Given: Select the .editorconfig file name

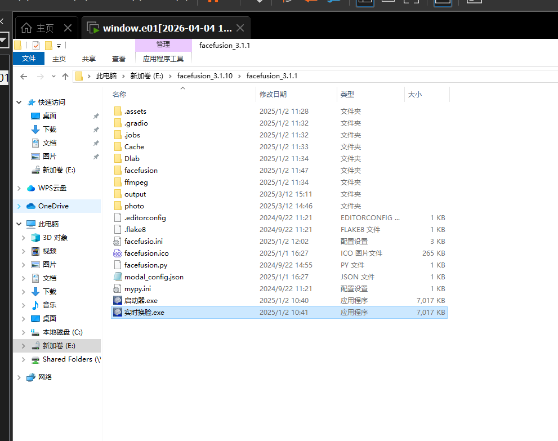Looking at the screenshot, I should tap(145, 218).
